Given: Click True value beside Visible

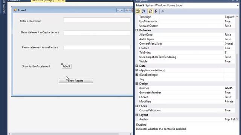Looking at the screenshot, I should 227,61.
